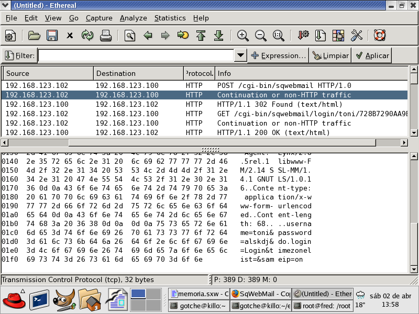Switch to root@fred: /root terminal in taskbar
The height and width of the screenshot is (314, 419).
click(323, 306)
